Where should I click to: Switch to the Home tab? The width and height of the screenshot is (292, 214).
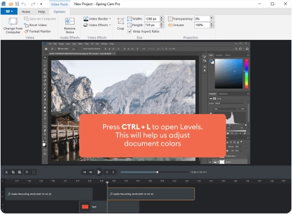tap(26, 12)
